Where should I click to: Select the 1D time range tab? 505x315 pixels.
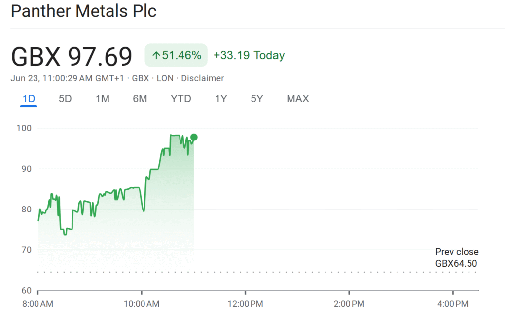pyautogui.click(x=29, y=99)
